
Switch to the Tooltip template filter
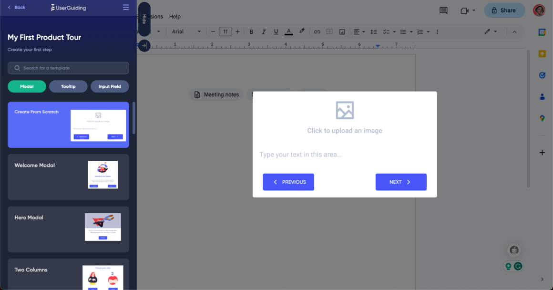tap(68, 86)
